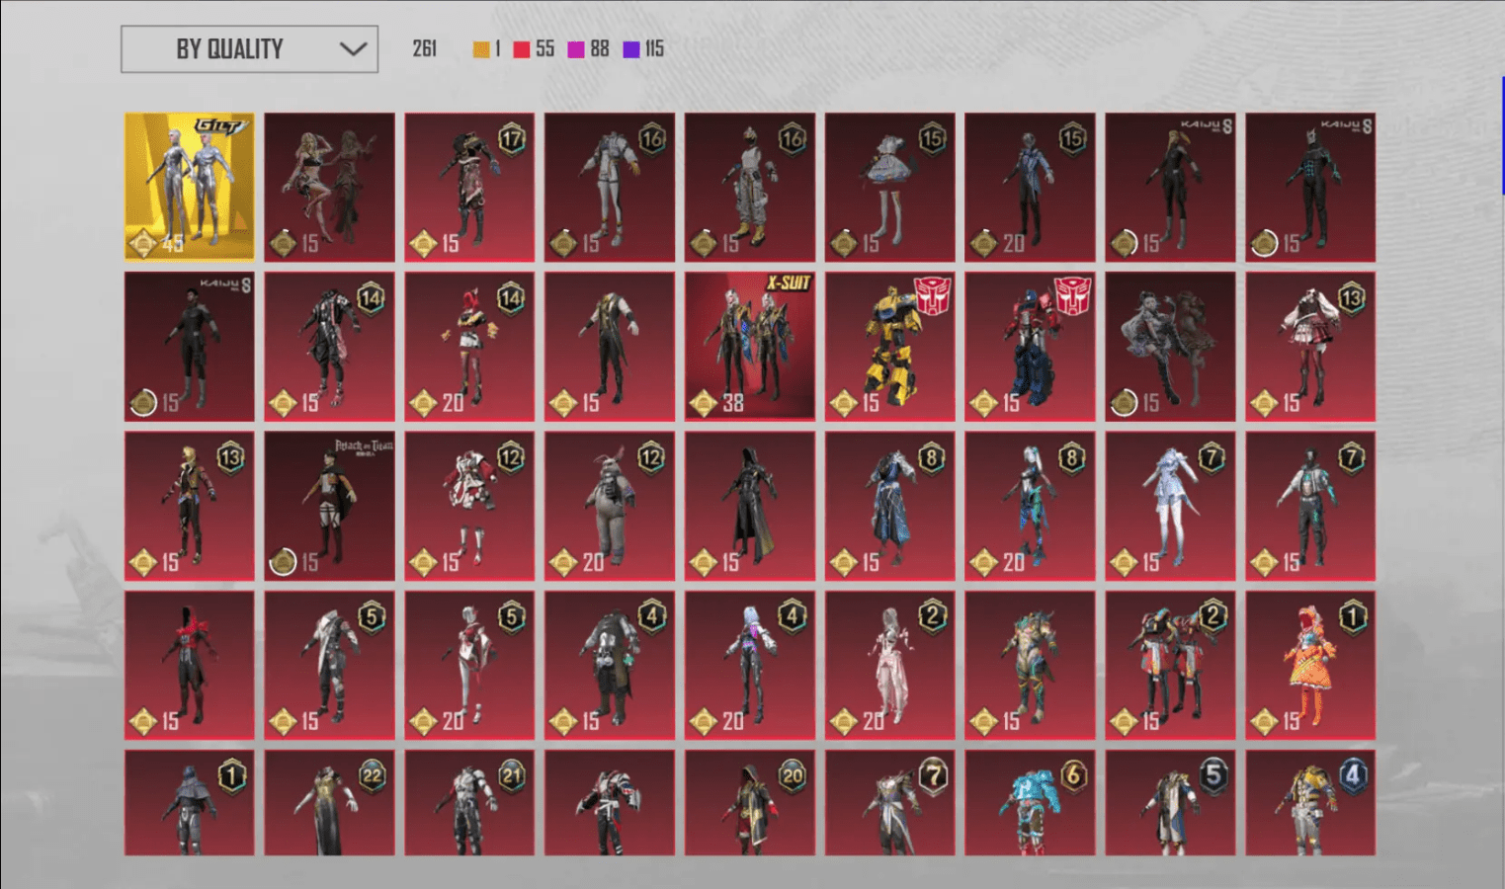Screen dimensions: 1505x889
Task: Select the gold GILT silver outfit
Action: tap(189, 187)
